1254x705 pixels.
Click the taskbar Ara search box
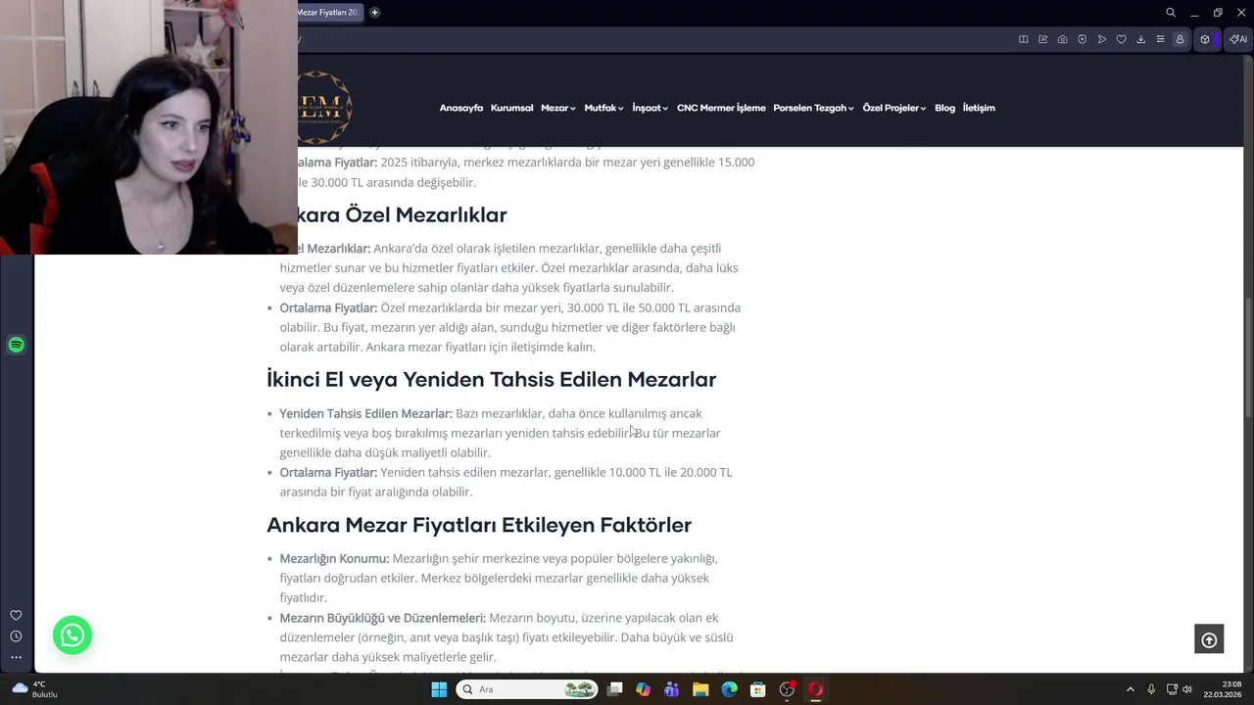527,689
